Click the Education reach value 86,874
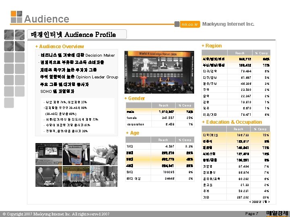Screen dimensions: 290x217 pos(244,172)
